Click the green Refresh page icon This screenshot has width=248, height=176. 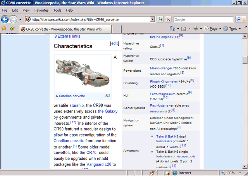coord(160,19)
